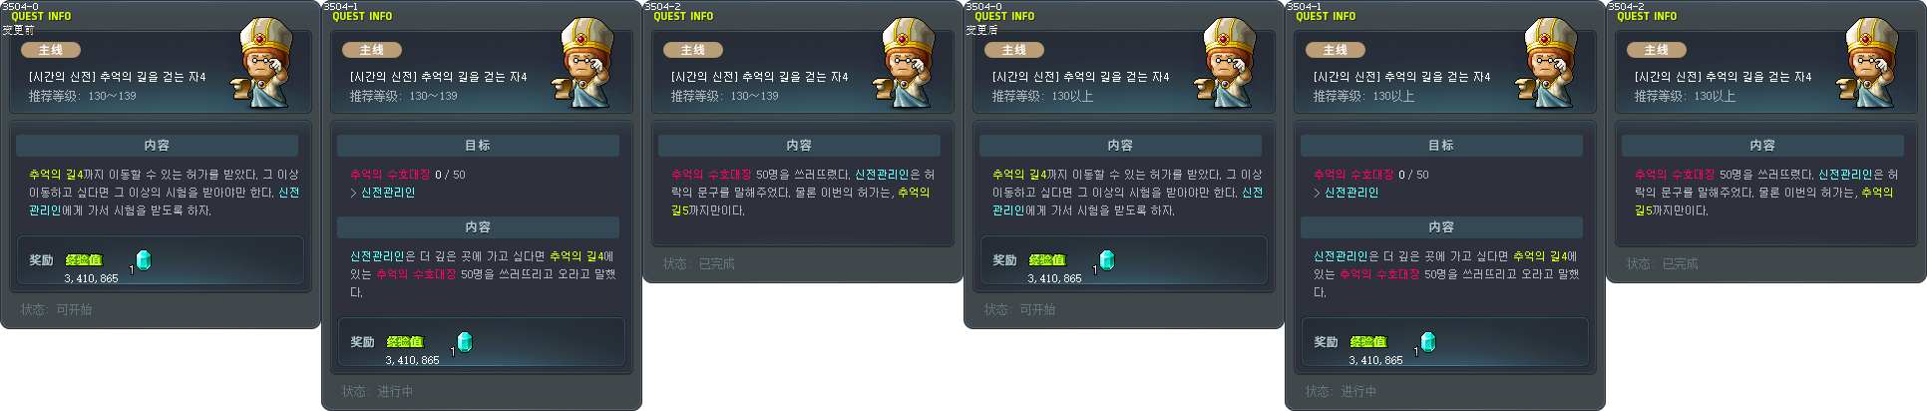Image resolution: width=1927 pixels, height=411 pixels.
Task: Open the 신전관리인 link under 目标 in 130~139 panel
Action: point(388,193)
